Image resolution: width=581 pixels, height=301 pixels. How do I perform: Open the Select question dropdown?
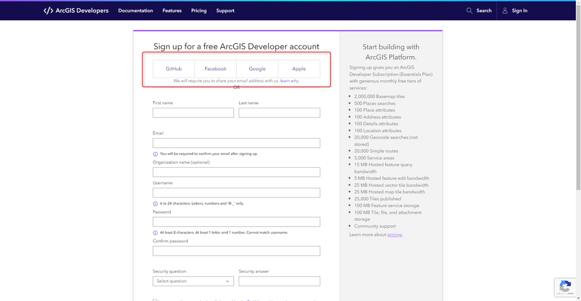point(193,281)
